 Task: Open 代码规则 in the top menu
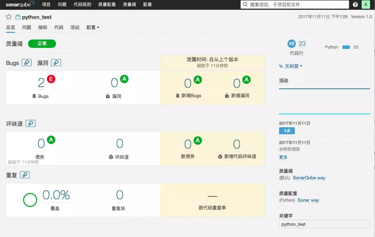(x=82, y=5)
